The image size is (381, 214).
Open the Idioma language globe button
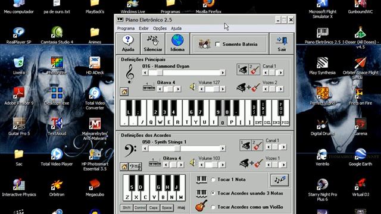(177, 43)
